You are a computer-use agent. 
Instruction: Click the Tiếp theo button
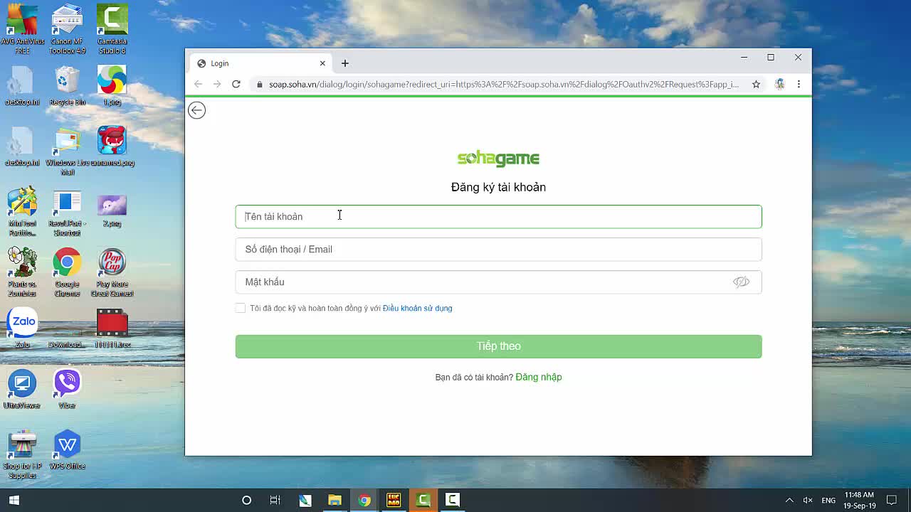click(498, 346)
